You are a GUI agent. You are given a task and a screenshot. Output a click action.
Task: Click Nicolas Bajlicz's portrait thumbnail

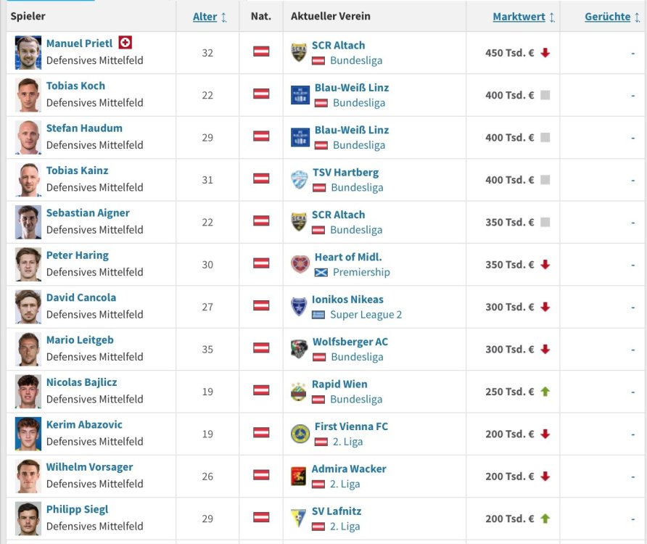pyautogui.click(x=28, y=392)
